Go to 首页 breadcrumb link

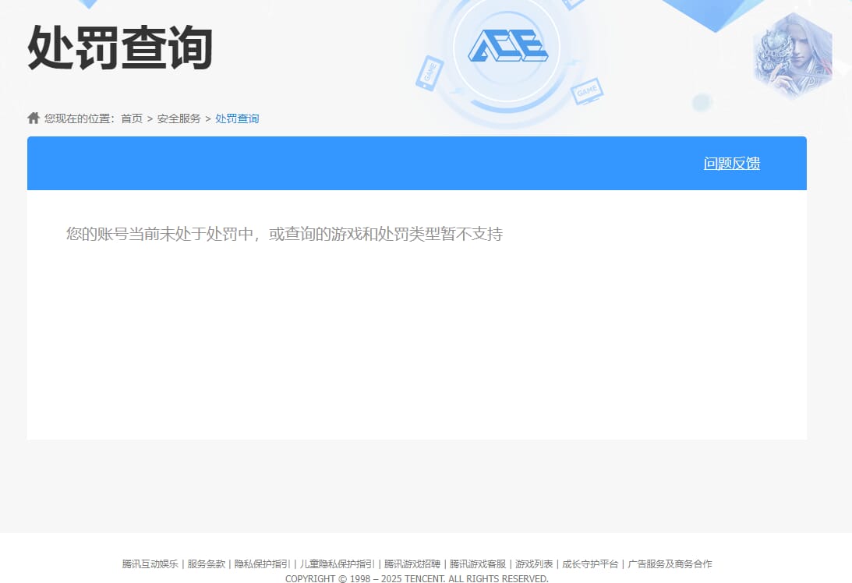[132, 118]
